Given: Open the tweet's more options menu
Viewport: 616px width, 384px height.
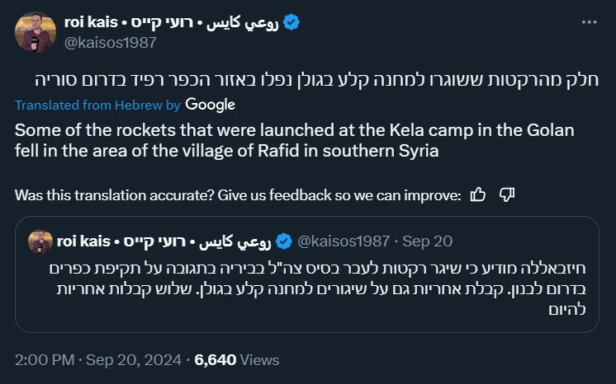Looking at the screenshot, I should pos(590,22).
